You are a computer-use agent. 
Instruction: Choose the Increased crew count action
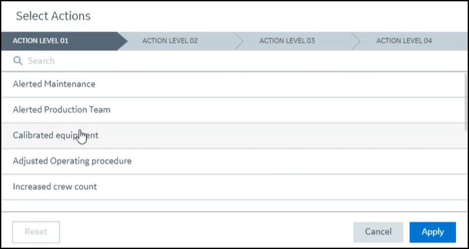point(234,187)
